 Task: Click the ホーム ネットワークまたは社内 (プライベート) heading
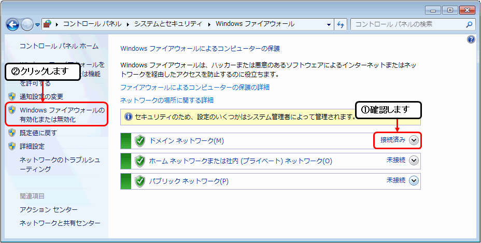coord(240,161)
